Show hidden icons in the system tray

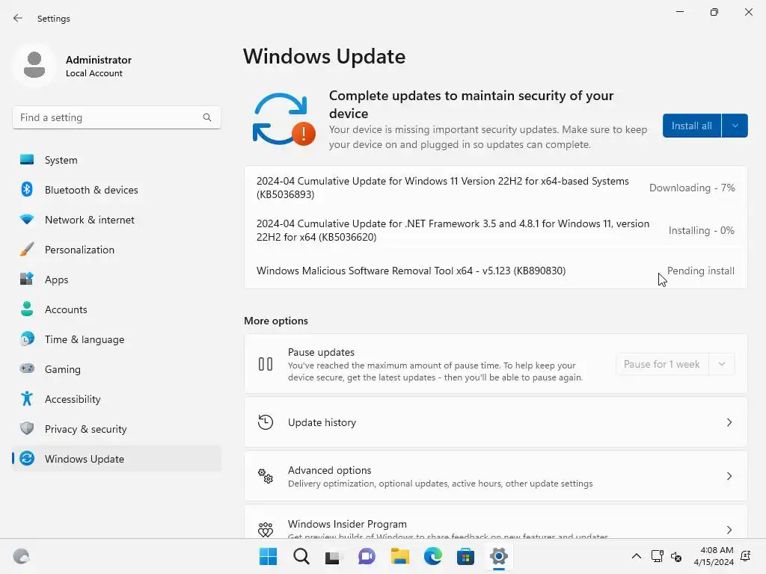pyautogui.click(x=636, y=556)
